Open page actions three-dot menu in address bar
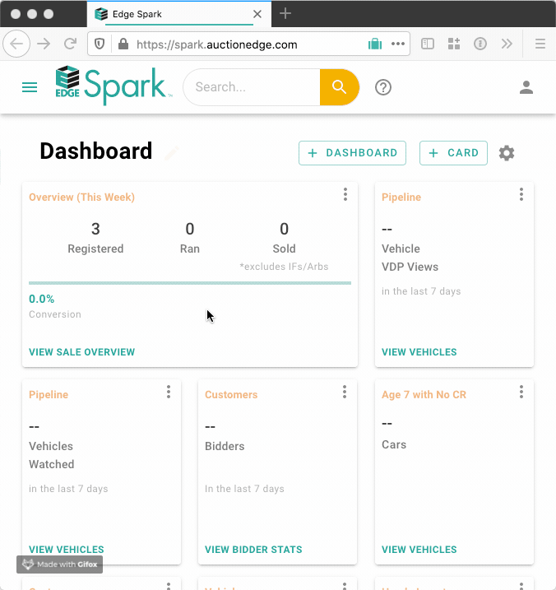The width and height of the screenshot is (556, 590). tap(397, 44)
